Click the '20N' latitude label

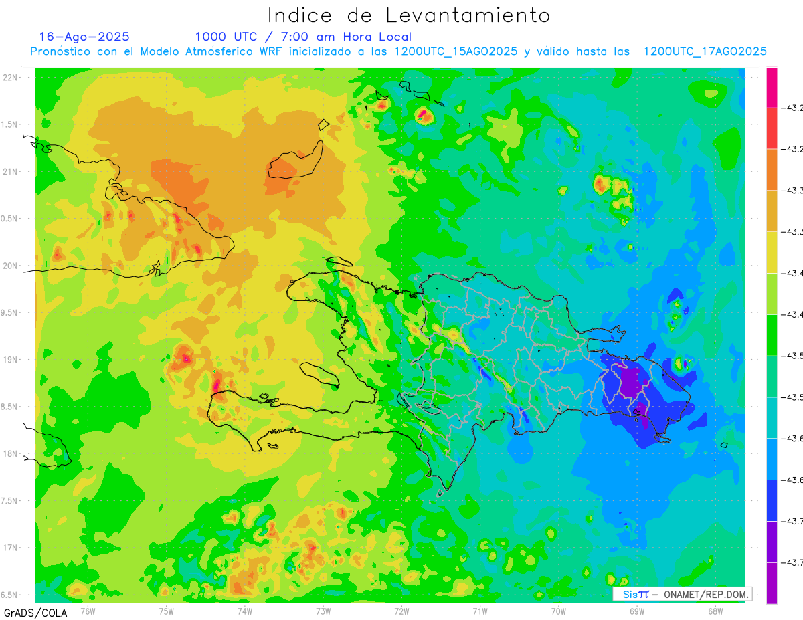click(x=11, y=266)
